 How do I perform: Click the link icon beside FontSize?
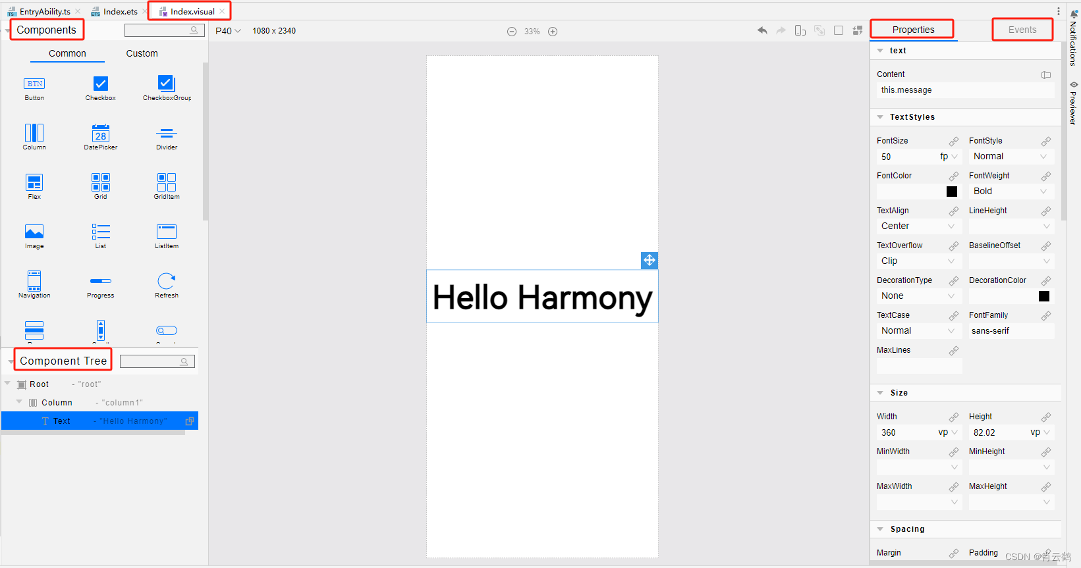point(954,142)
